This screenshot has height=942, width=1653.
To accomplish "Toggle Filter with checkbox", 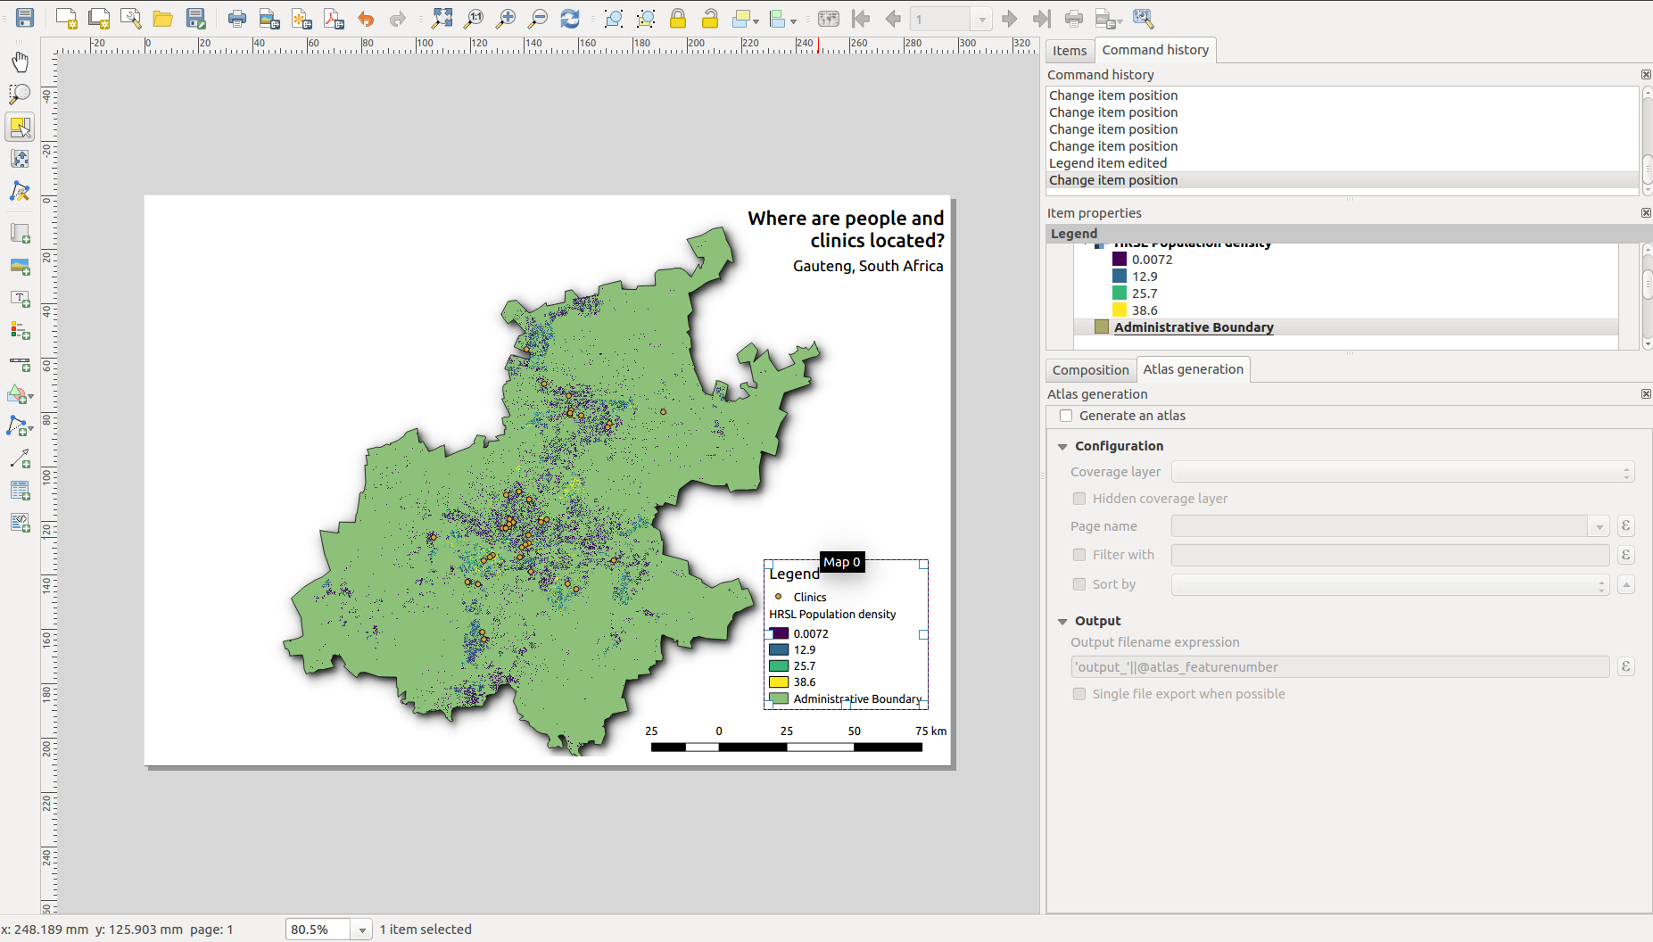I will pyautogui.click(x=1079, y=555).
